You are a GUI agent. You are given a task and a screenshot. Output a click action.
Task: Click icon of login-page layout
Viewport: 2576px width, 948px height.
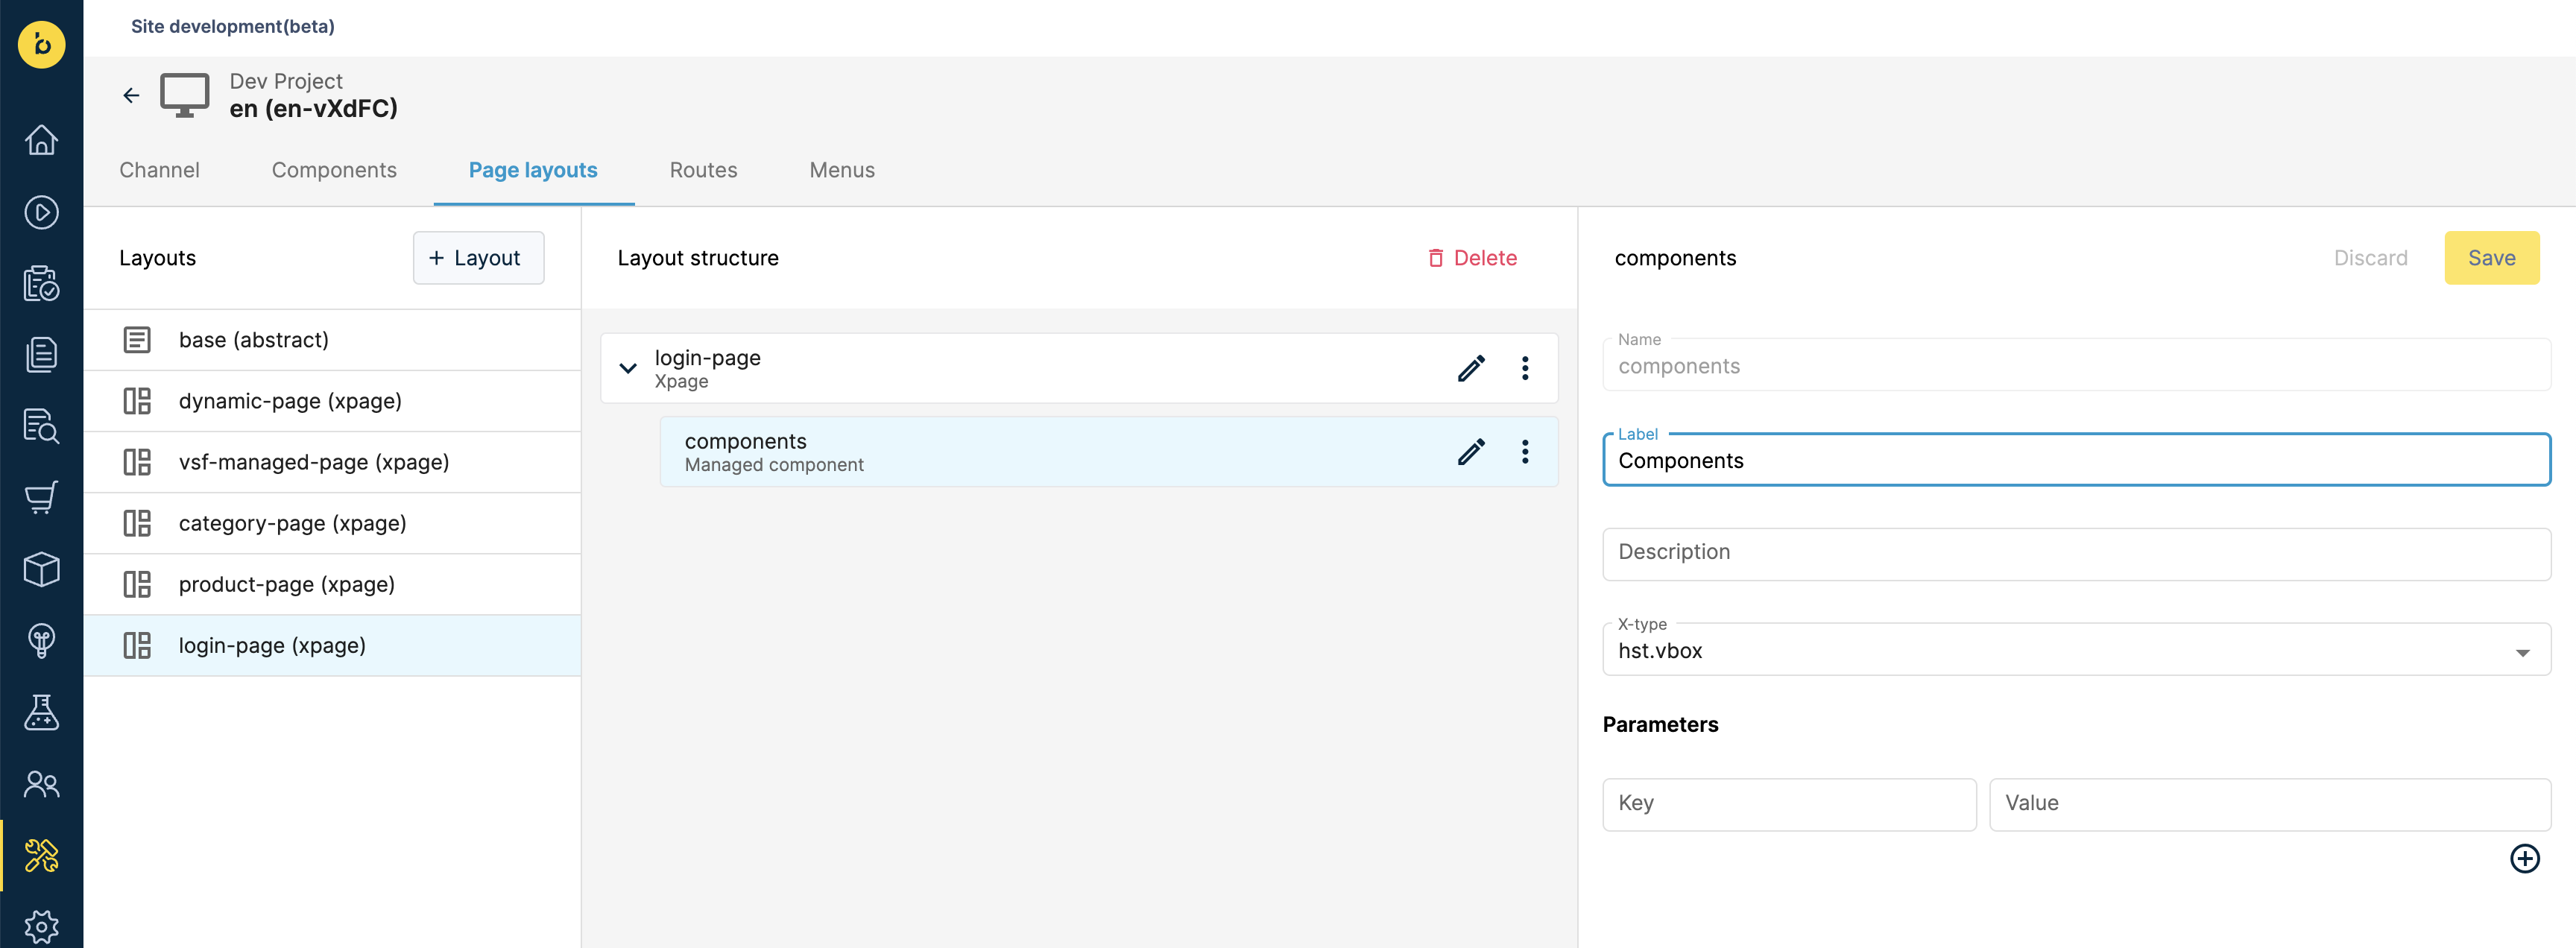[137, 645]
